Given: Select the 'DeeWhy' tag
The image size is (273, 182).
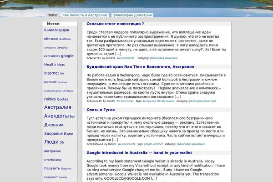Looking at the screenshot, I should 62,47.
